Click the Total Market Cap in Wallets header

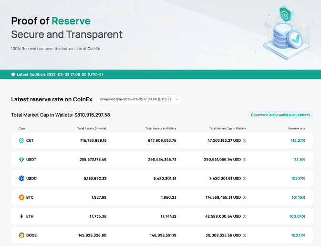point(228,128)
